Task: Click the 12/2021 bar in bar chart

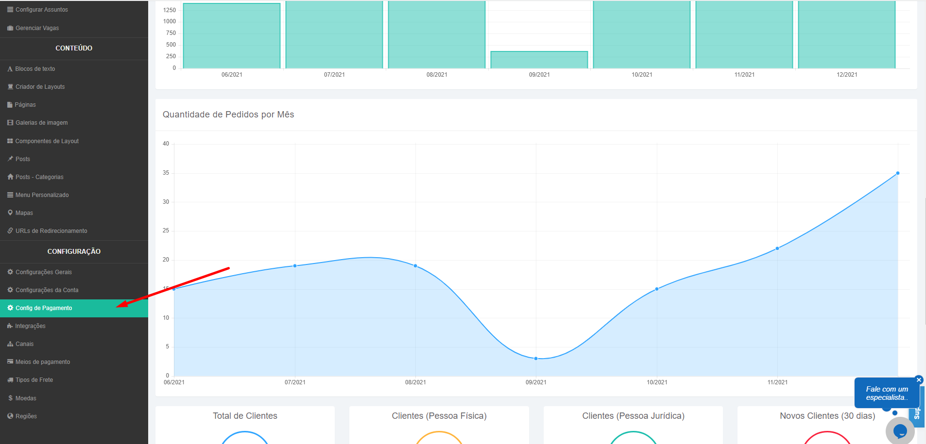Action: [x=847, y=34]
